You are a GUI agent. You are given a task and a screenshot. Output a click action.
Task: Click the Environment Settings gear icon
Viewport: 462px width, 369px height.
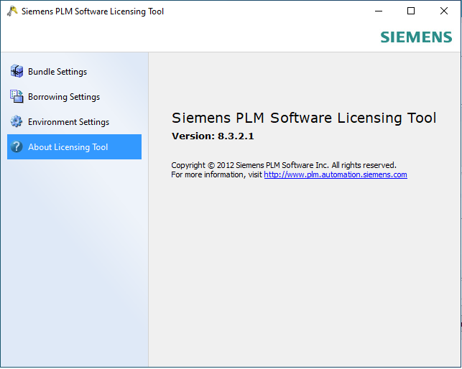pos(17,121)
